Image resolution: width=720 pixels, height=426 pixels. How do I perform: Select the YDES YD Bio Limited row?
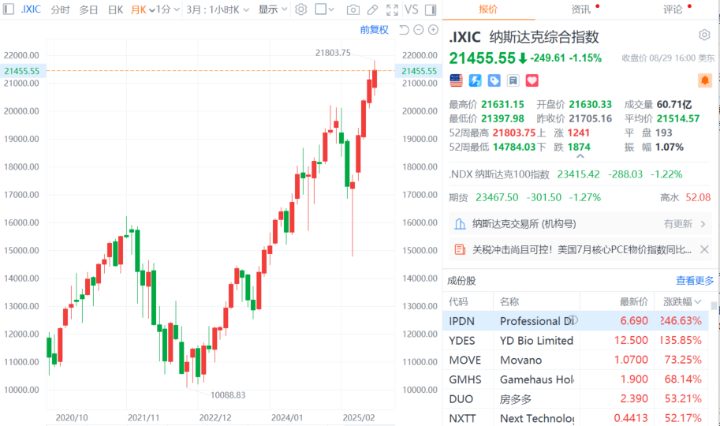tap(576, 341)
